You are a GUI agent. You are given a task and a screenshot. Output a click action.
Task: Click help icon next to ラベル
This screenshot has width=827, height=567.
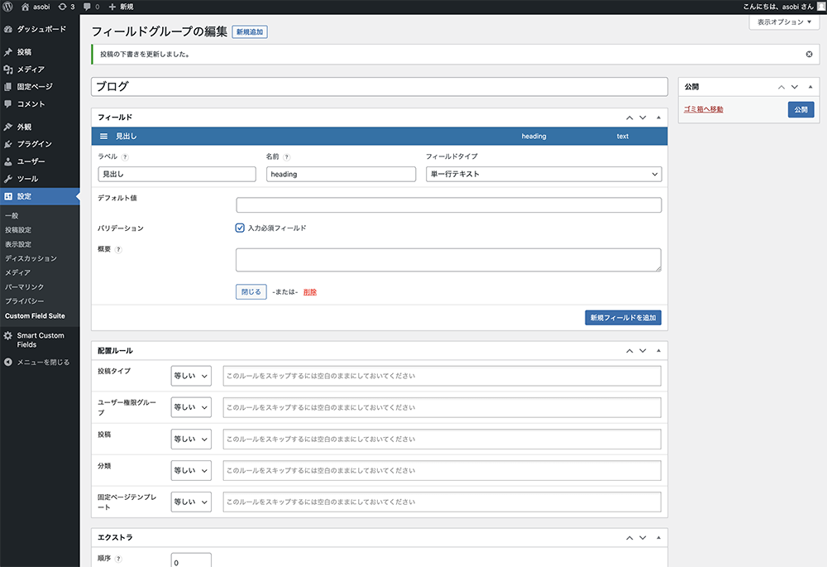[125, 156]
